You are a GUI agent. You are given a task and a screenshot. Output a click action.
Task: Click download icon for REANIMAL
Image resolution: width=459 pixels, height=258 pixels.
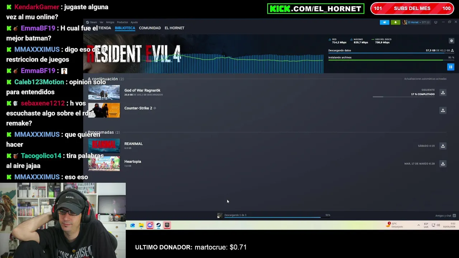443,146
